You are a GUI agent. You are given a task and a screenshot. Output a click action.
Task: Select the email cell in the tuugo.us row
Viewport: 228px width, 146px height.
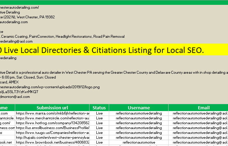point(198,133)
